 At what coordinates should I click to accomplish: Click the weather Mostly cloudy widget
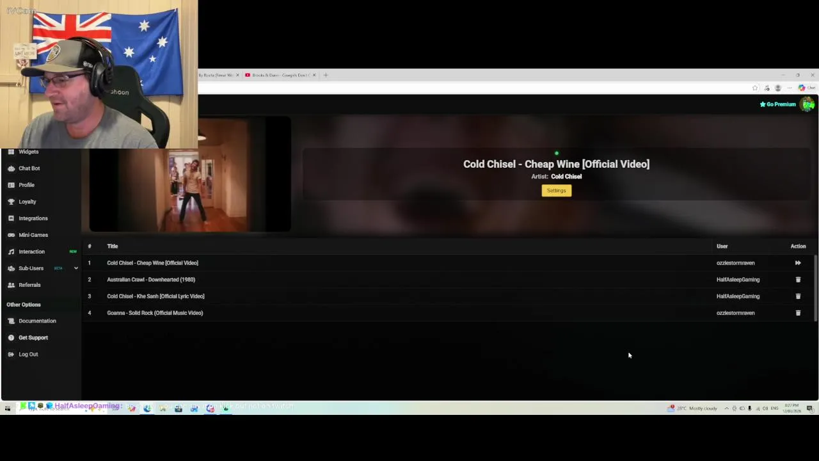pyautogui.click(x=693, y=408)
